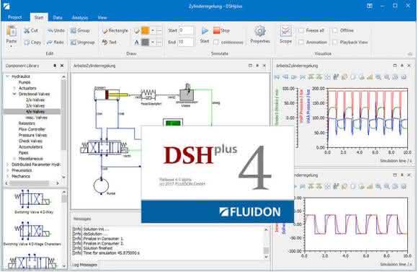Image resolution: width=418 pixels, height=272 pixels.
Task: Open the Log Messages tab
Action: pos(85,265)
